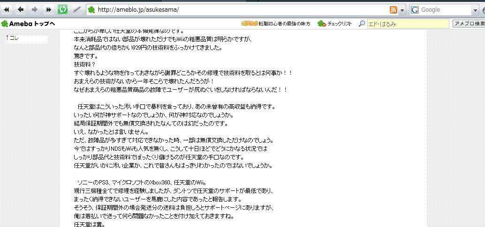
Task: Click line starting '任天堂がいかに汚い企業か'
Action: pyautogui.click(x=173, y=166)
